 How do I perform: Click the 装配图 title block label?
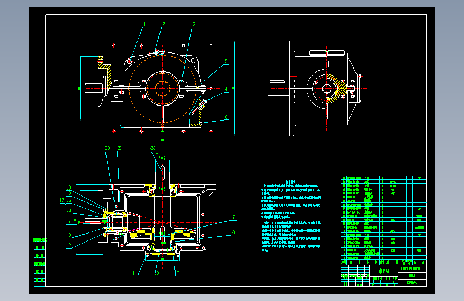[x=384, y=271]
